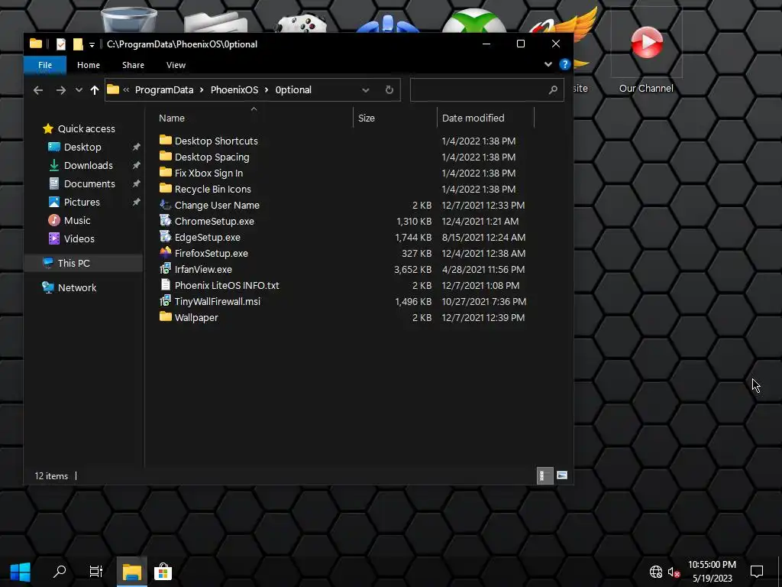This screenshot has width=782, height=587.
Task: Switch to large icons view layout
Action: coord(561,475)
